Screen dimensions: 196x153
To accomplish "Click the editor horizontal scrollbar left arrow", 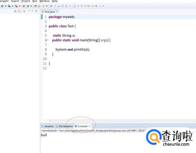I will (50, 120).
